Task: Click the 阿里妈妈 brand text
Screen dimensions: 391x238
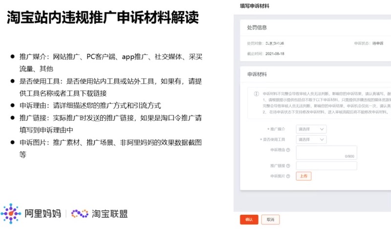Action: click(43, 214)
